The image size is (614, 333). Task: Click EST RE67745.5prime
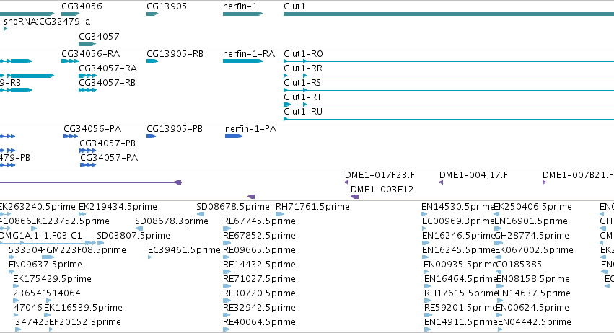259,221
